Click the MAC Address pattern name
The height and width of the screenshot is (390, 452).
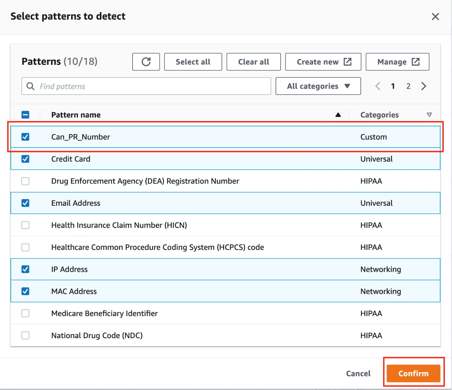[x=74, y=291]
